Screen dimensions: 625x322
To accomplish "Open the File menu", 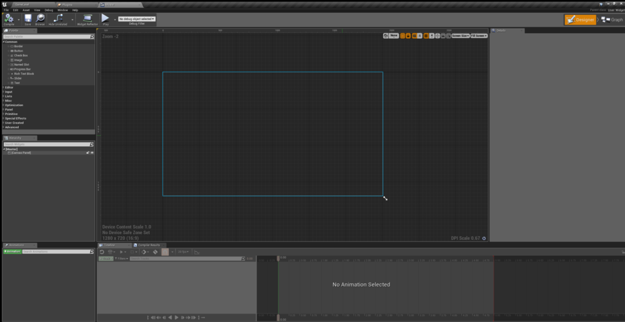I will (x=6, y=10).
